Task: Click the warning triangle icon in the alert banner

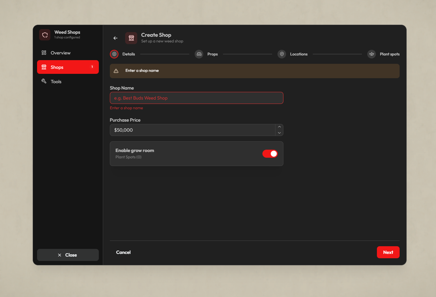Action: point(116,71)
